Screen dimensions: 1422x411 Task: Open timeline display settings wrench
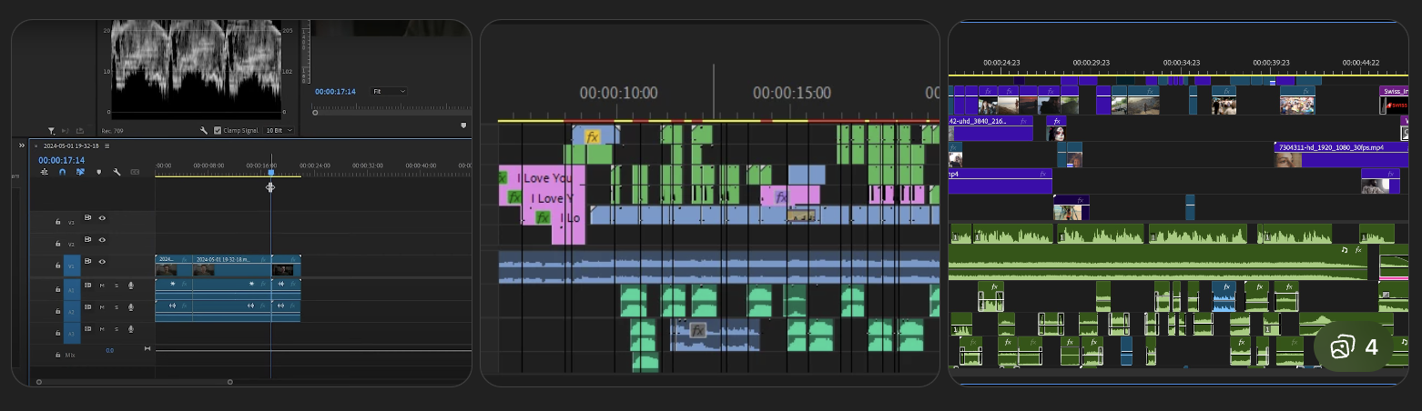pyautogui.click(x=117, y=172)
